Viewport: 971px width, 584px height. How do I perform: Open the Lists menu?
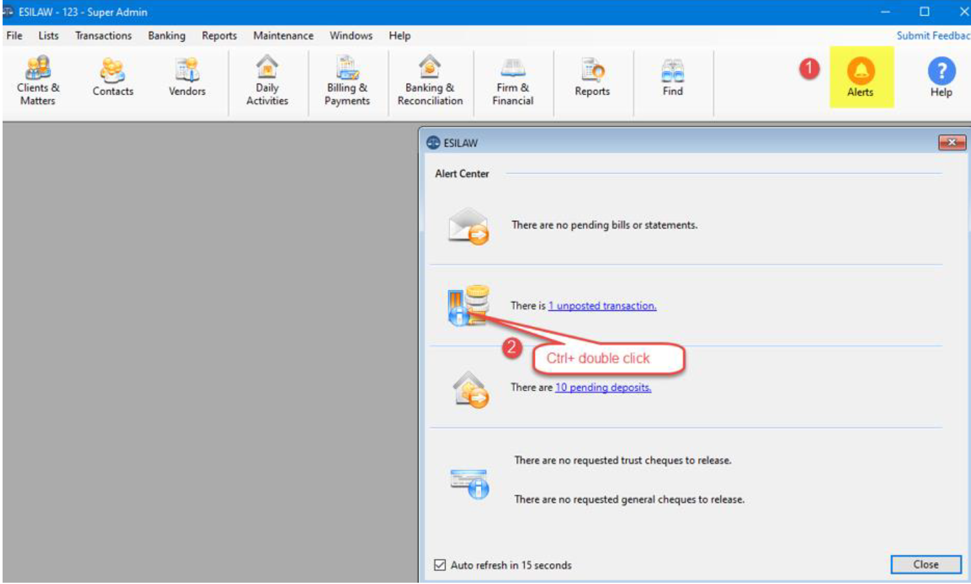(49, 36)
